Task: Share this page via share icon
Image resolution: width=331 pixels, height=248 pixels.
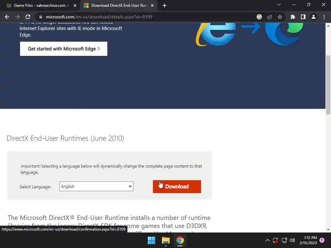Action: point(270,17)
